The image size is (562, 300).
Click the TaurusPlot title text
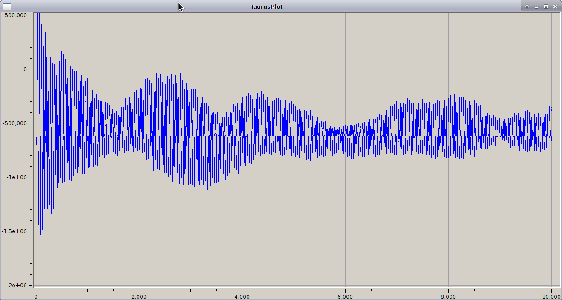(x=266, y=6)
